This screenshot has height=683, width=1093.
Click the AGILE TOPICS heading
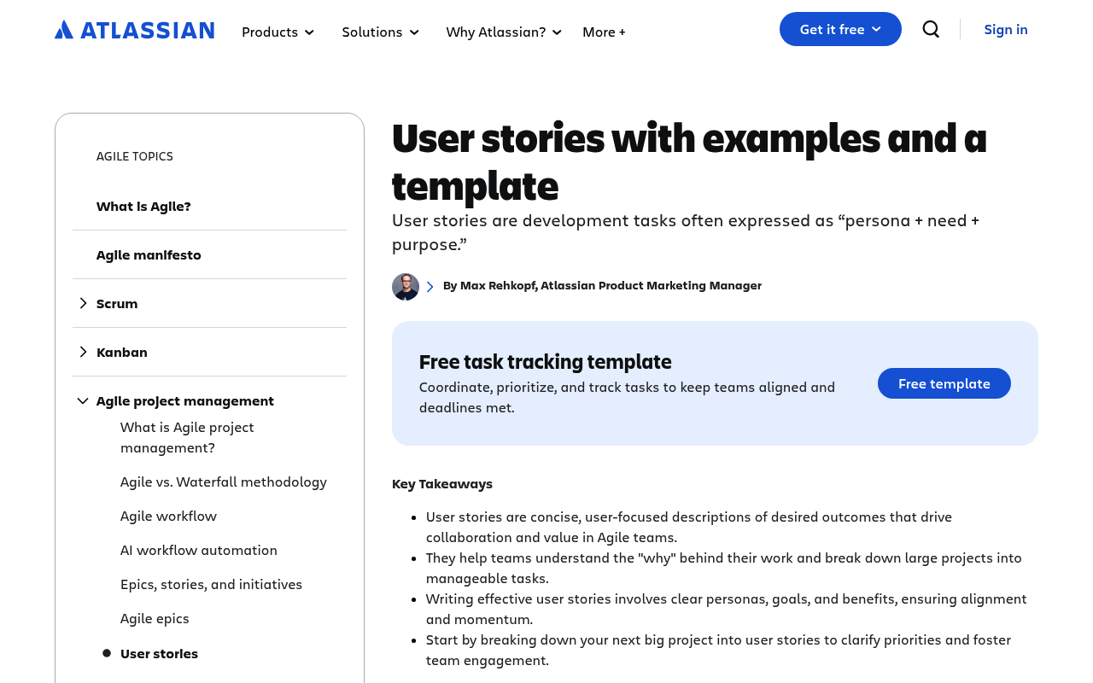coord(135,156)
